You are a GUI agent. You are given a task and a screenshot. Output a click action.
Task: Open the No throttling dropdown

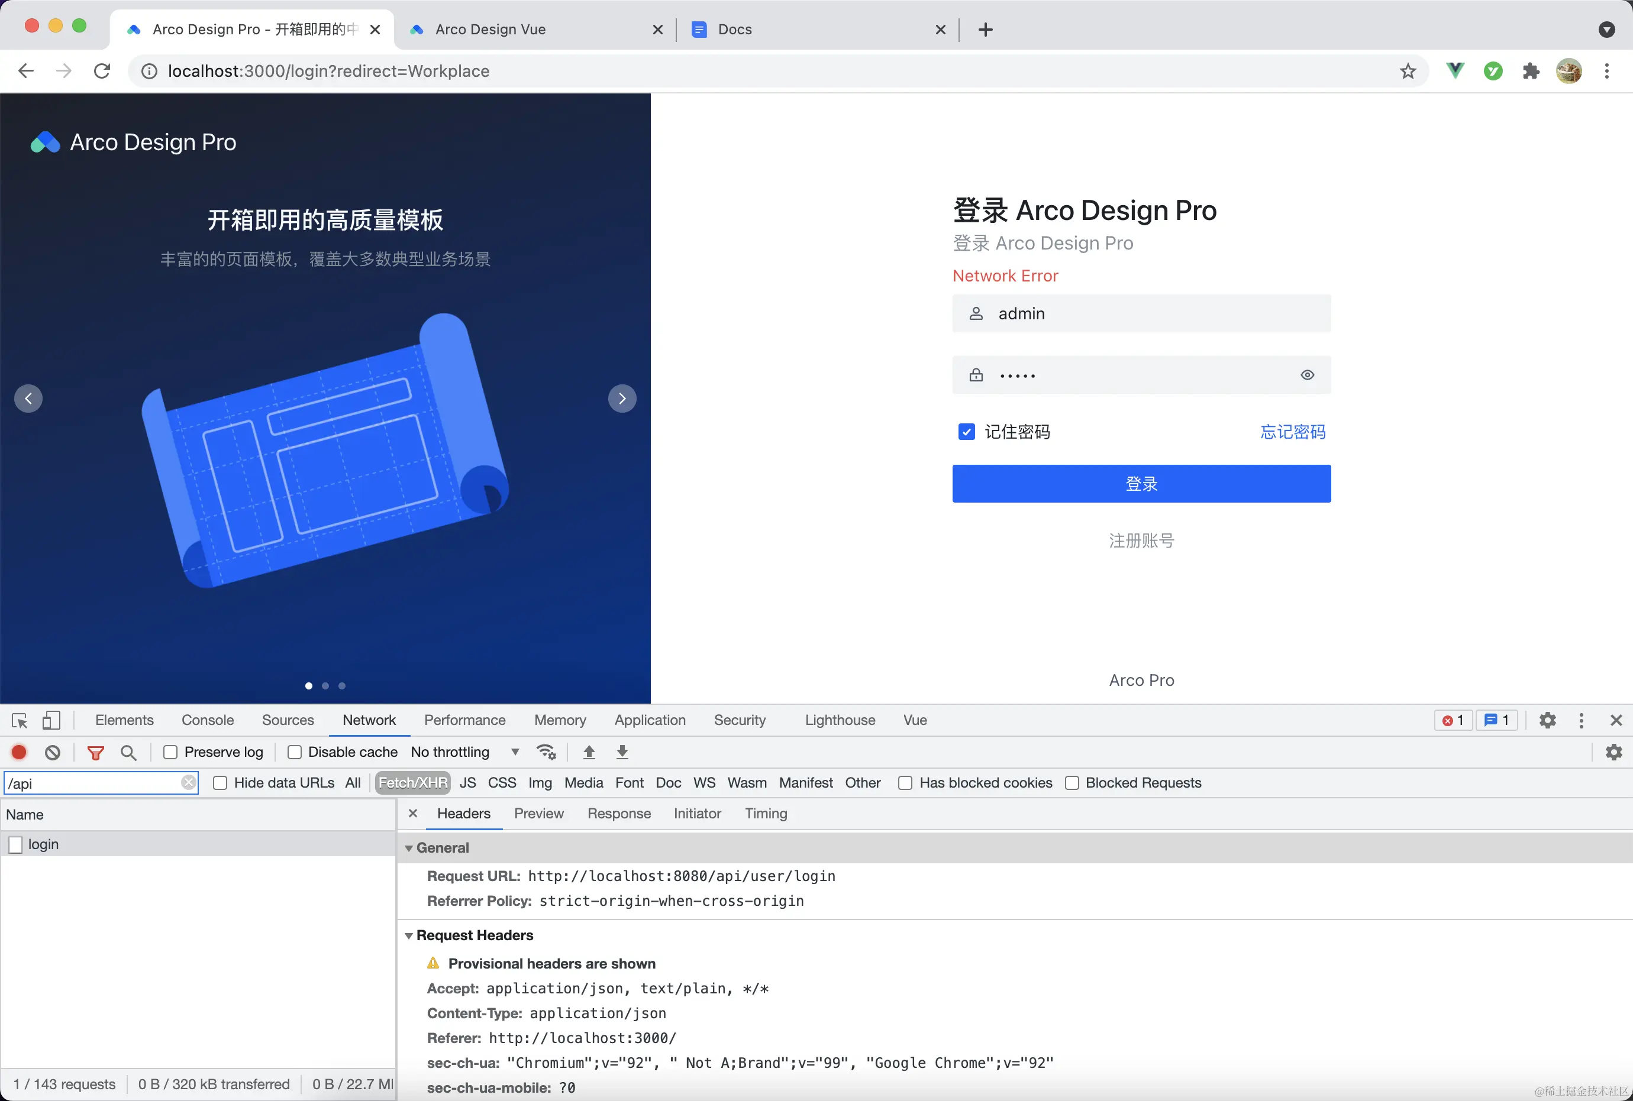(464, 752)
